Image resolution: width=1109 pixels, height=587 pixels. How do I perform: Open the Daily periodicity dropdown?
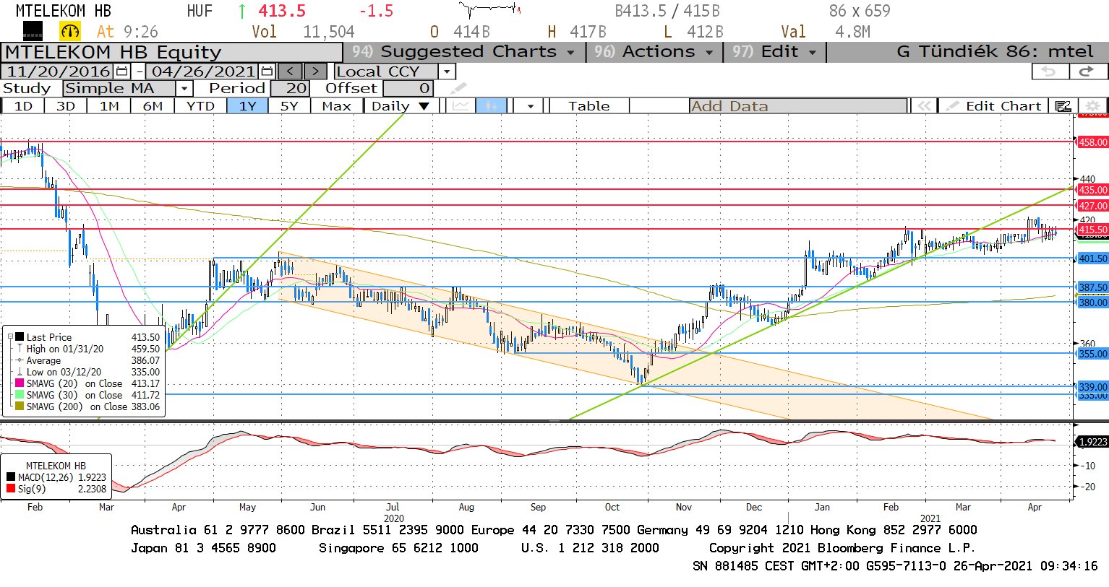pyautogui.click(x=399, y=106)
